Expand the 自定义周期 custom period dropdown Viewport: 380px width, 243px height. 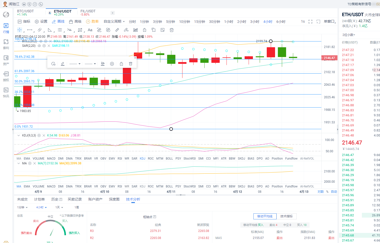point(114,22)
